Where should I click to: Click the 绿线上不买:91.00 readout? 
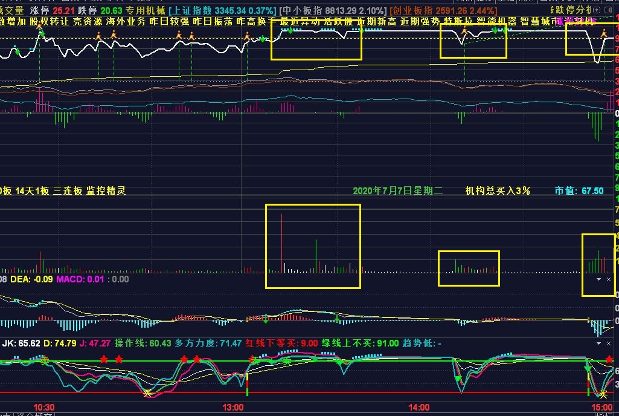361,343
